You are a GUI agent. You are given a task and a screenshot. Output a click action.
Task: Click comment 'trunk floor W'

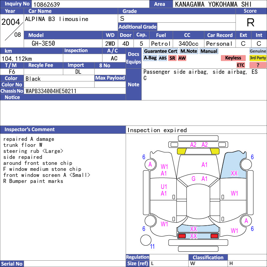click(23, 145)
